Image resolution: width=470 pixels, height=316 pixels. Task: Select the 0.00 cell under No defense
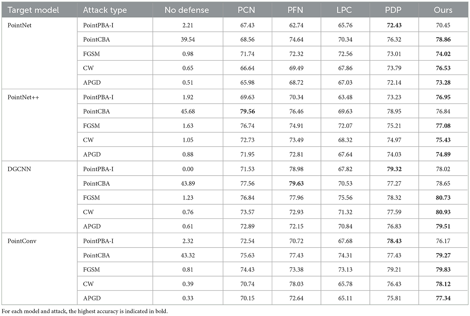(188, 169)
